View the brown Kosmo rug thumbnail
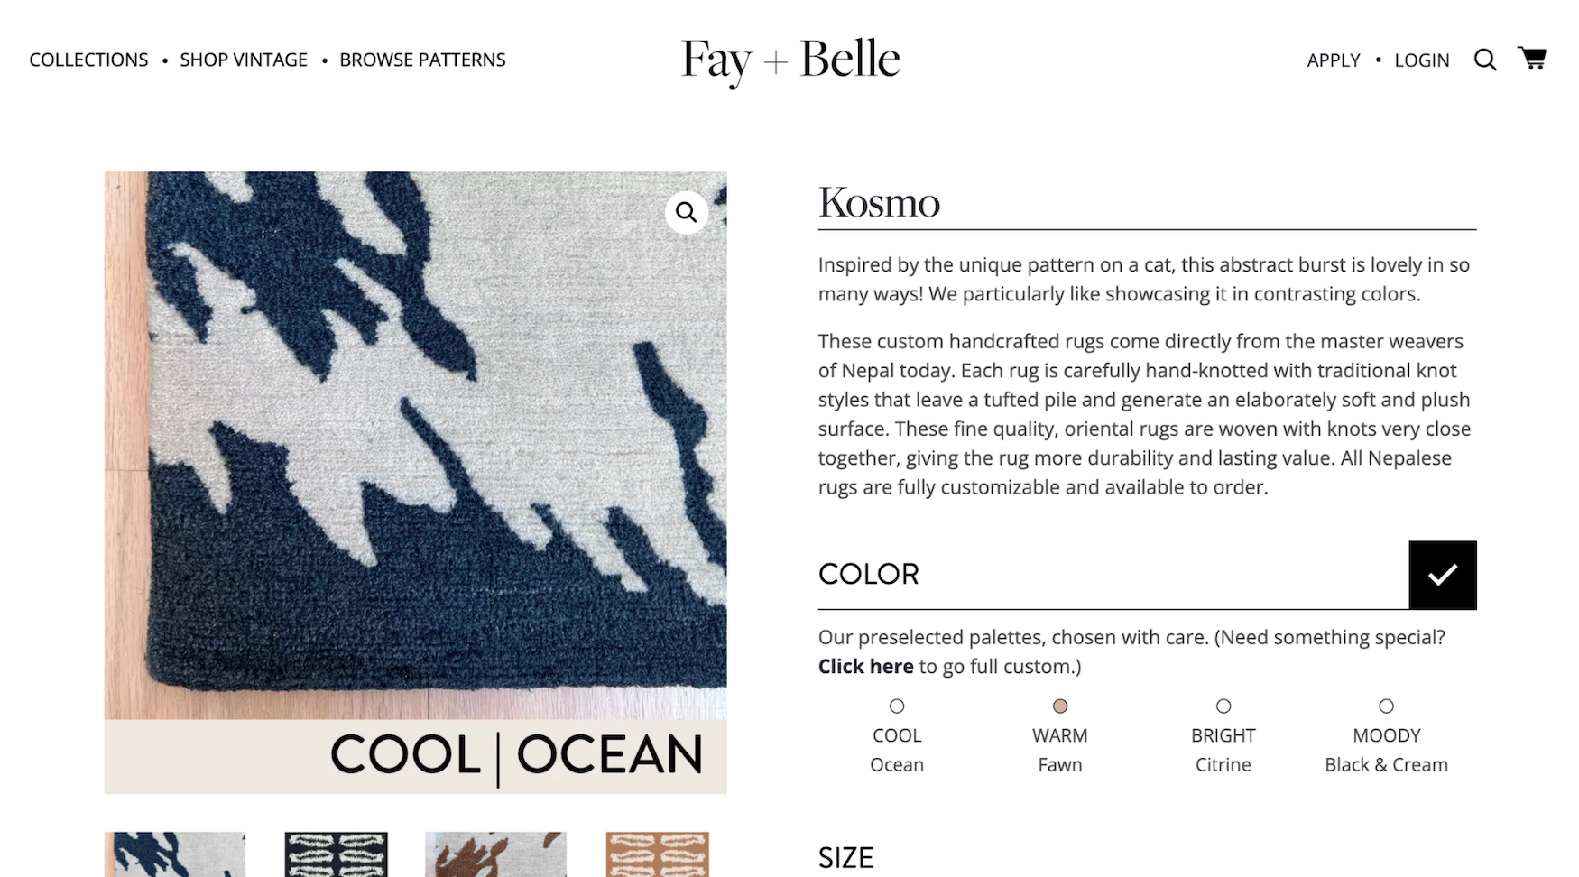 (x=496, y=857)
